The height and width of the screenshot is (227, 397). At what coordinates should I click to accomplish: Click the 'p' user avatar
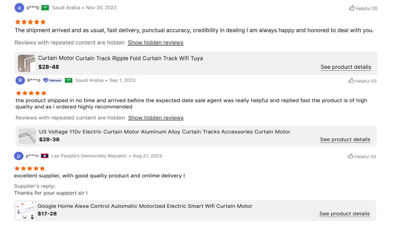[19, 156]
